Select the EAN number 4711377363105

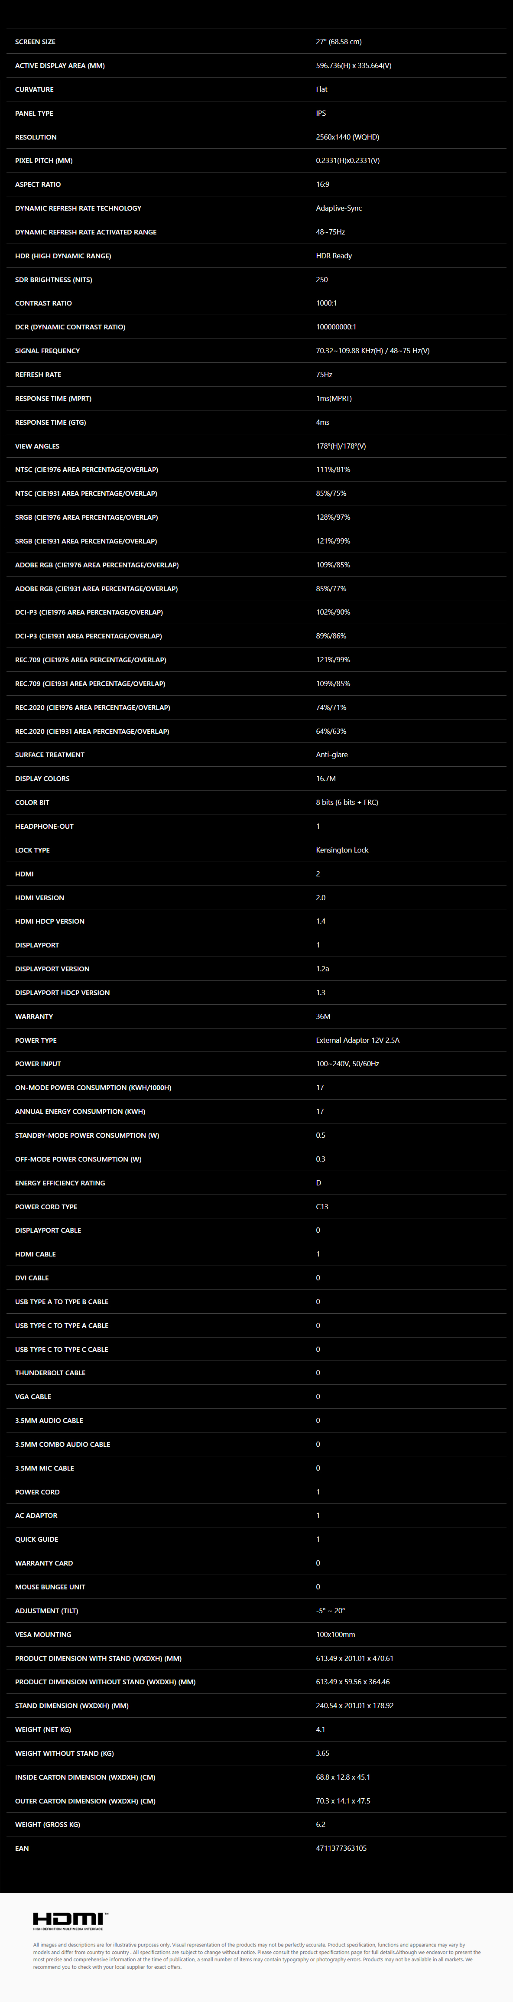coord(341,1848)
